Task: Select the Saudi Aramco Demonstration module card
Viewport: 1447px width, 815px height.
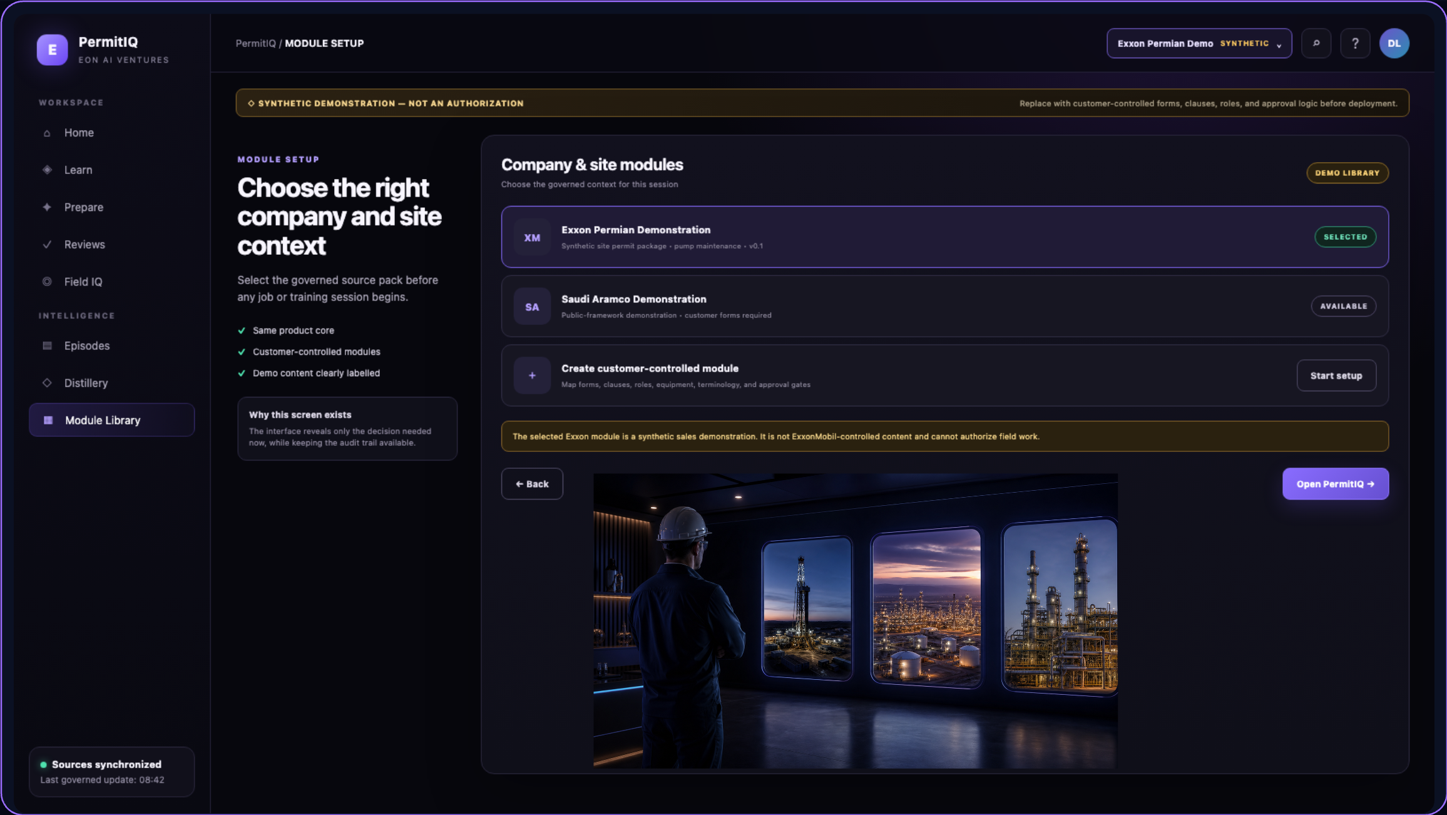Action: pyautogui.click(x=945, y=307)
